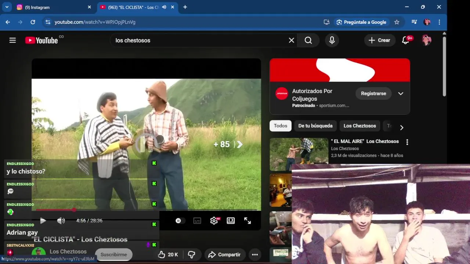
Task: Mute the EL CICLISTA tab audio icon
Action: (164, 7)
